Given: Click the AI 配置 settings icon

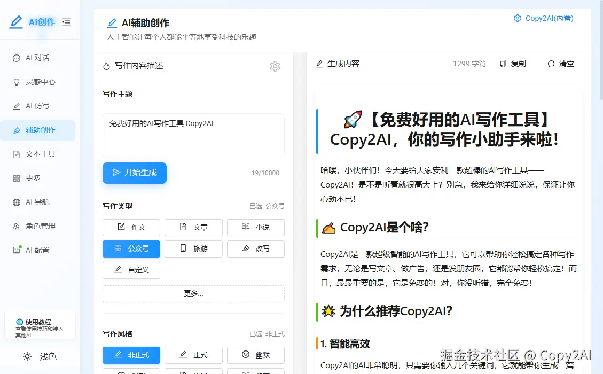Looking at the screenshot, I should pos(17,250).
